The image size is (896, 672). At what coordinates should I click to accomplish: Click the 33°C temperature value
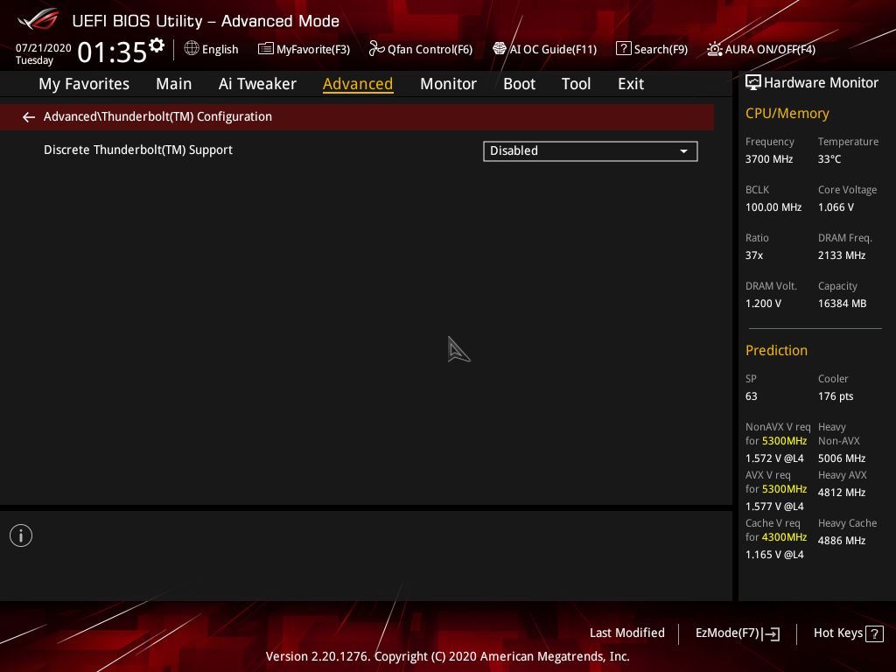pyautogui.click(x=829, y=159)
